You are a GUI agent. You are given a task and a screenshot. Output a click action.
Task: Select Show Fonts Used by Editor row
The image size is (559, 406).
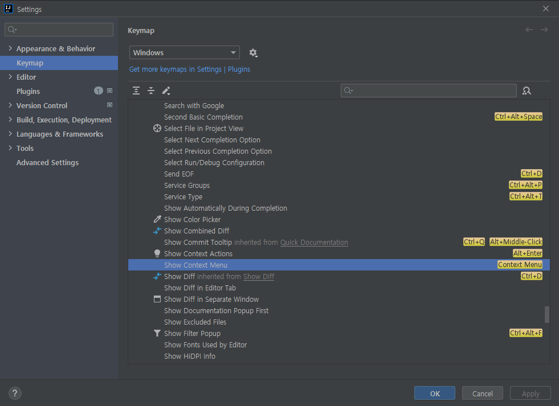click(x=338, y=345)
